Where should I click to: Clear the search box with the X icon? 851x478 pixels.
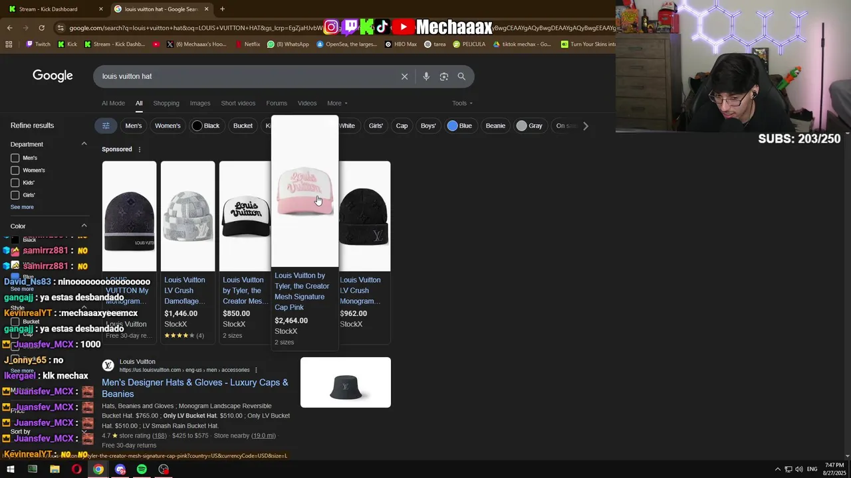(x=404, y=76)
